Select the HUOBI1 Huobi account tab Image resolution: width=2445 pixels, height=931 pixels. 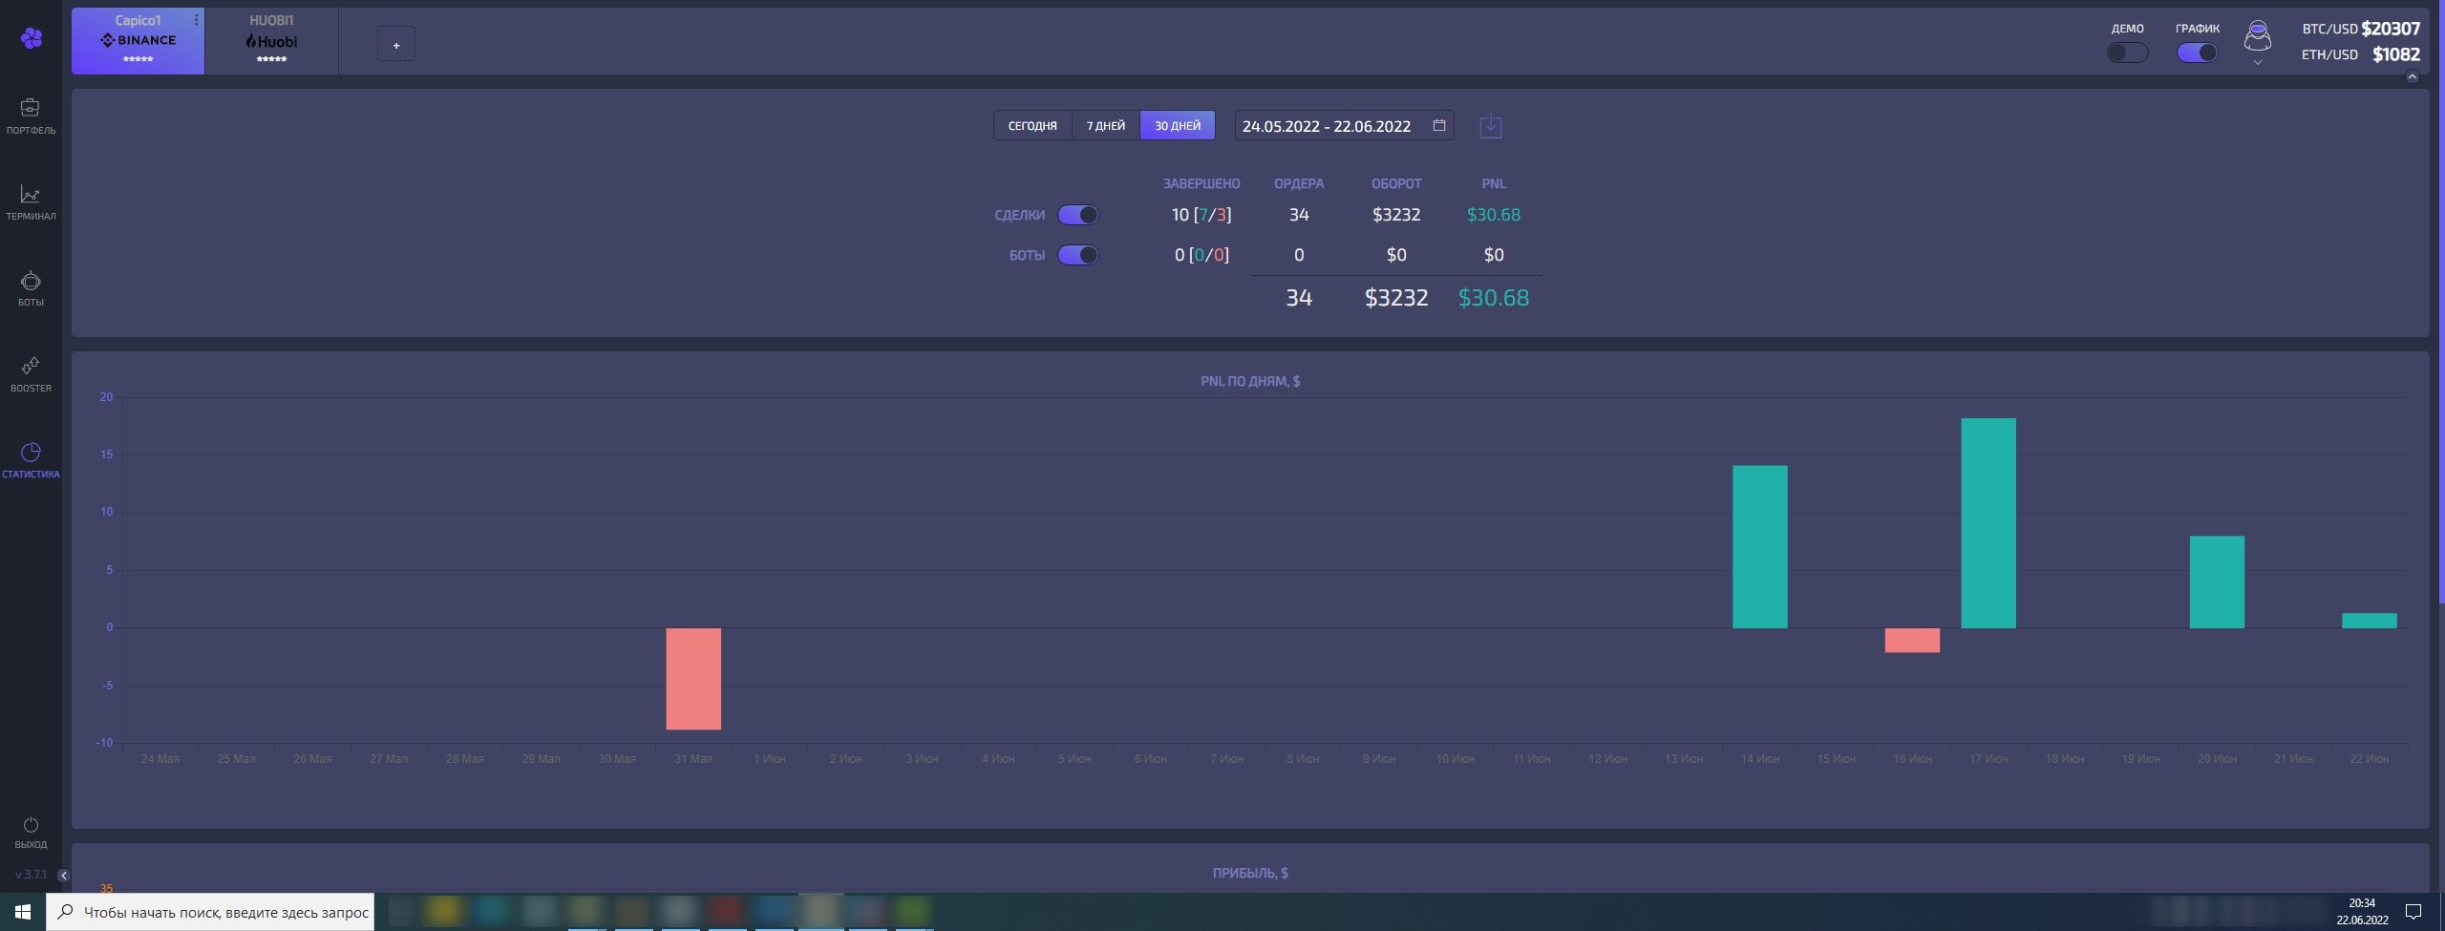point(271,41)
